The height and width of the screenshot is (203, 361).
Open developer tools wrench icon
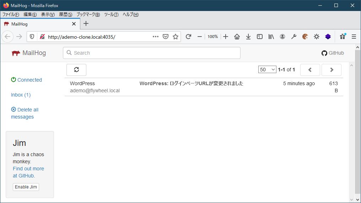(x=294, y=37)
